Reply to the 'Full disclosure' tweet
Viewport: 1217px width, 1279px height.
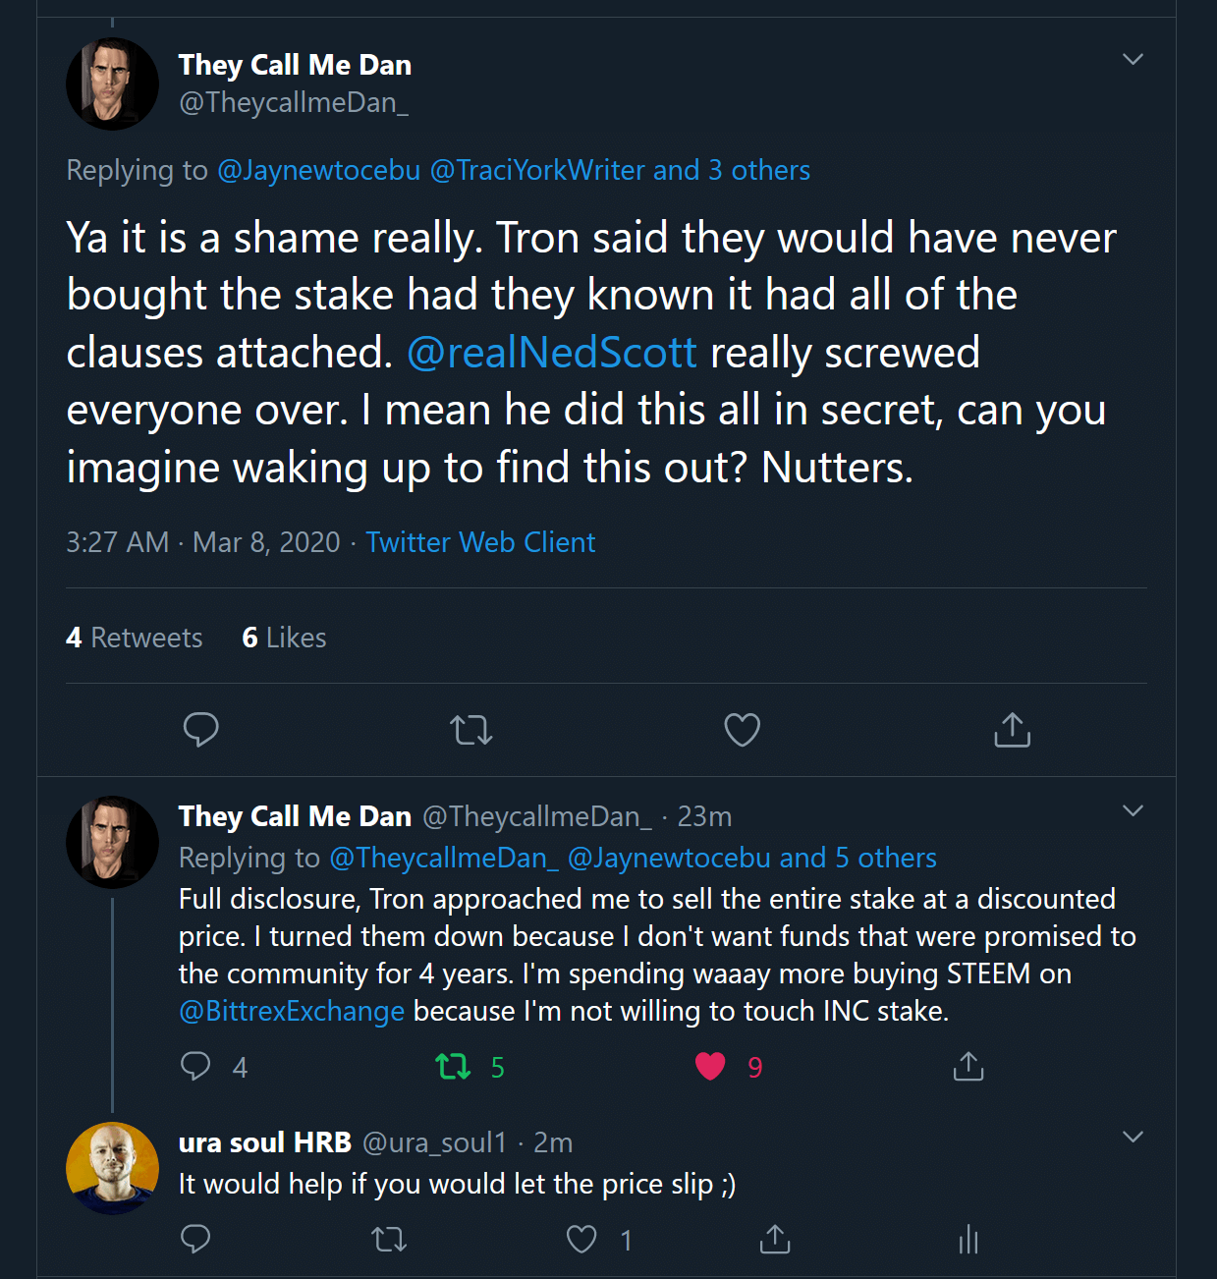[x=195, y=1067]
